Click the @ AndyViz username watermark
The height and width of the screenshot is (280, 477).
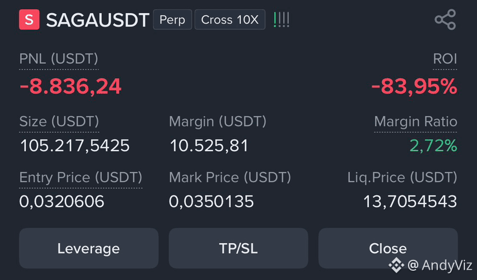(x=440, y=265)
